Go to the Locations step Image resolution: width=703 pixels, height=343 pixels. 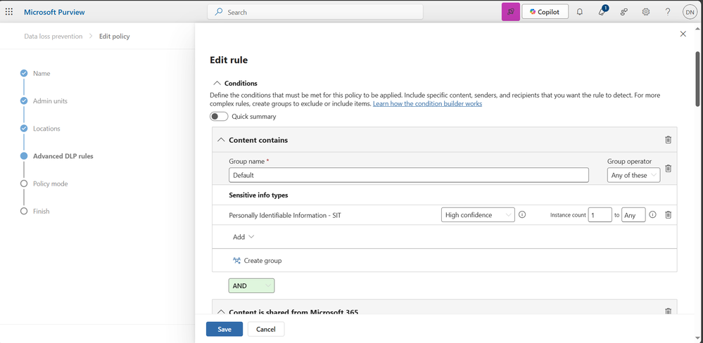tap(46, 129)
